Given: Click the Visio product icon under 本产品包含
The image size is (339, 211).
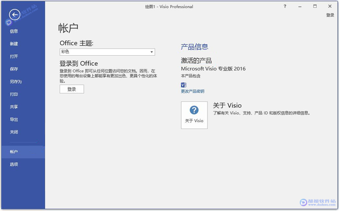Looking at the screenshot, I should coord(184,85).
